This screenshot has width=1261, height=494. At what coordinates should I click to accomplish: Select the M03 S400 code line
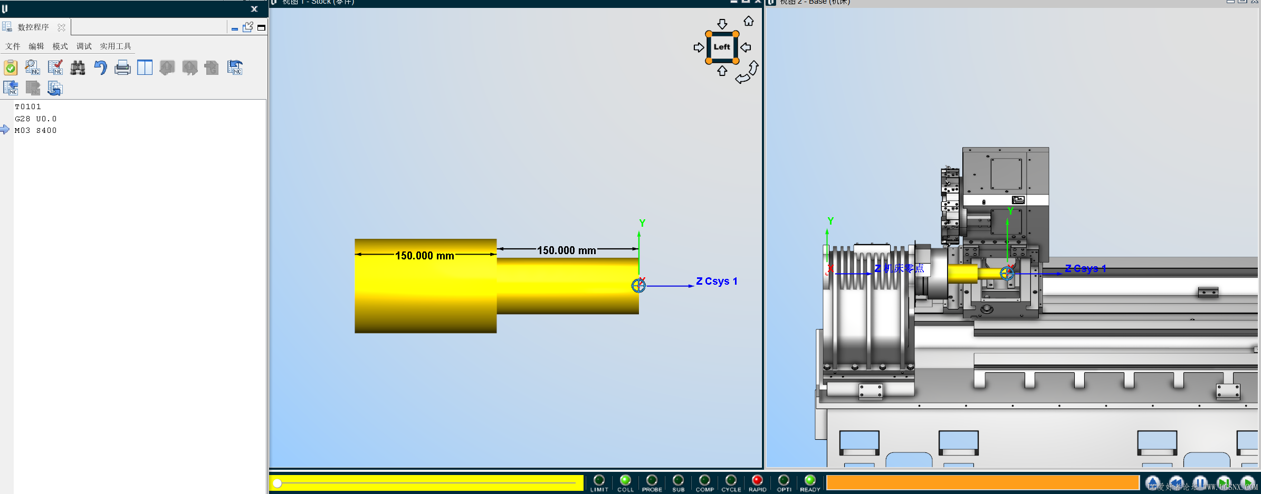(x=35, y=130)
